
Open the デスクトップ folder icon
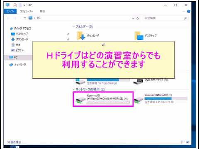[x=139, y=36]
